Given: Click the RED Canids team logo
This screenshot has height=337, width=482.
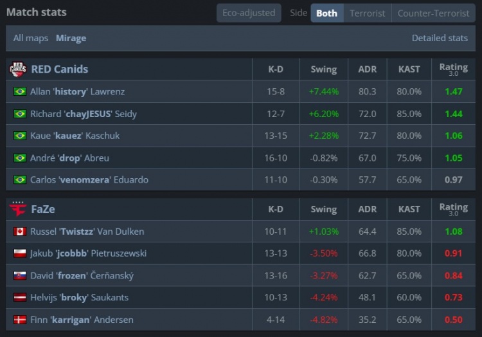Looking at the screenshot, I should (18, 69).
